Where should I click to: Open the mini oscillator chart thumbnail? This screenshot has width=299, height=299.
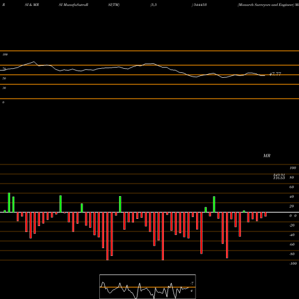(148, 286)
